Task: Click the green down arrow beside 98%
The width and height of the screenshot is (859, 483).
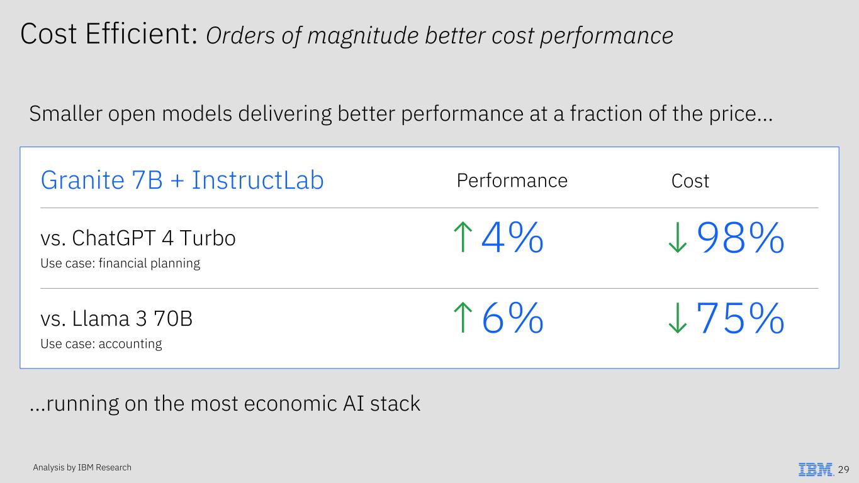Action: [677, 237]
